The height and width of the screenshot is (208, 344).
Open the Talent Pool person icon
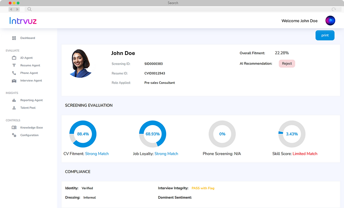coord(14,108)
